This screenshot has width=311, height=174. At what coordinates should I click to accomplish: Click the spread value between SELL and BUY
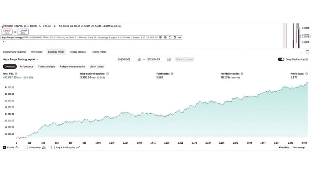tap(15, 32)
